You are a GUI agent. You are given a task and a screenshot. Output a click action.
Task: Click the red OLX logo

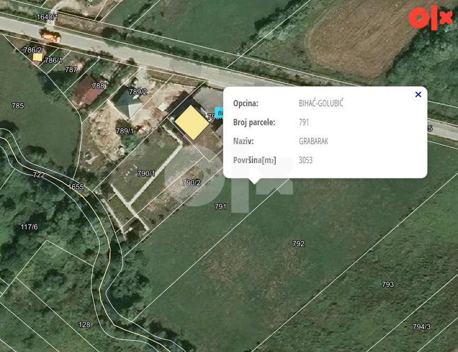(431, 17)
